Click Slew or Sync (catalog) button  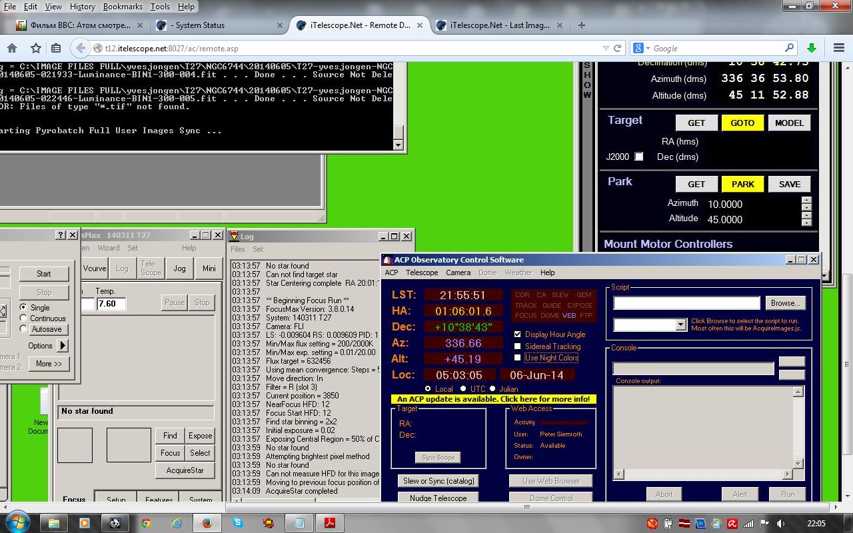[438, 481]
